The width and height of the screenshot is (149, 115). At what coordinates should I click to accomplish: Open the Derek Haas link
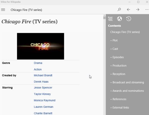click(x=41, y=82)
